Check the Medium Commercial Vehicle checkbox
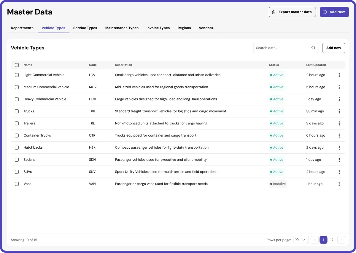This screenshot has width=356, height=253. coord(17,87)
